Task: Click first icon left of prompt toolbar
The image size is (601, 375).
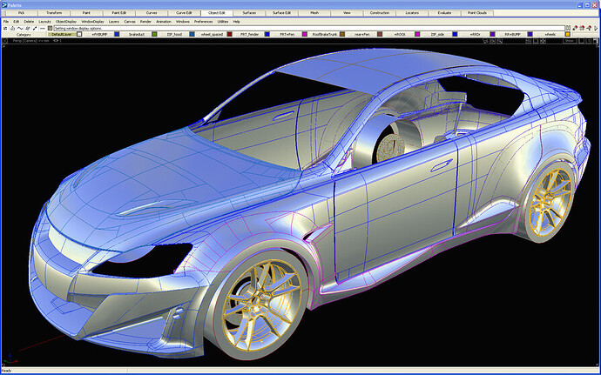Action: [5, 29]
